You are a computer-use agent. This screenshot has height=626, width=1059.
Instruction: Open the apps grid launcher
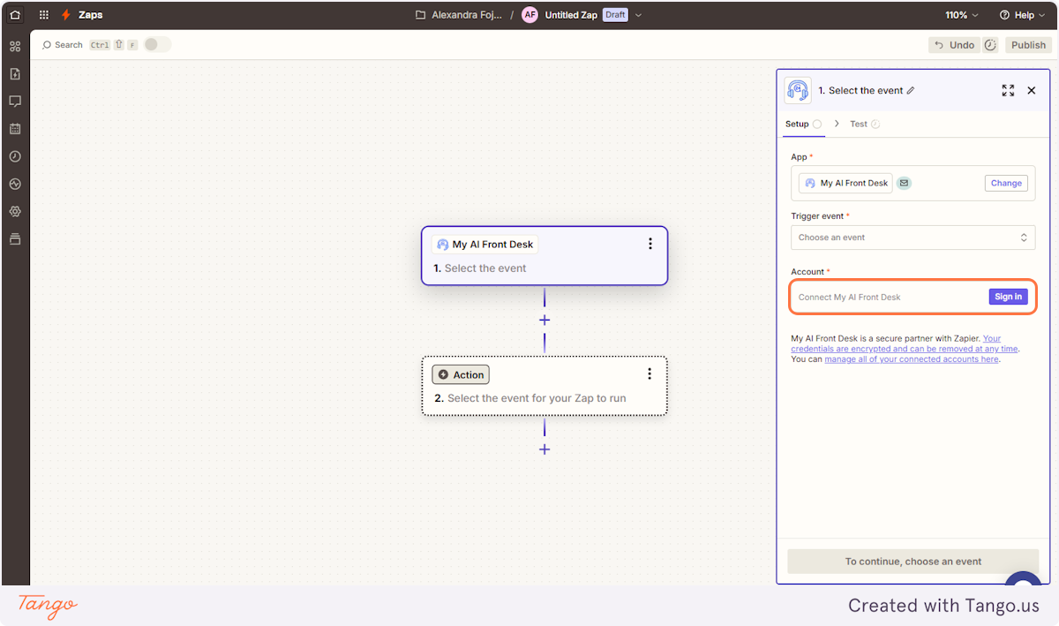(44, 15)
